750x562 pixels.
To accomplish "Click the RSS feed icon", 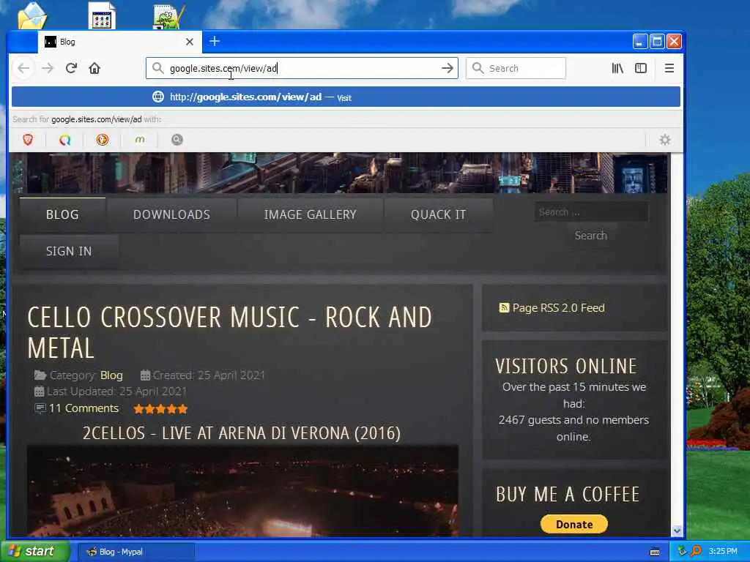I will pyautogui.click(x=504, y=308).
